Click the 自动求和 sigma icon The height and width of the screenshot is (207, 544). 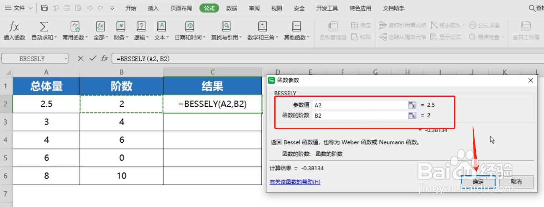(x=44, y=27)
